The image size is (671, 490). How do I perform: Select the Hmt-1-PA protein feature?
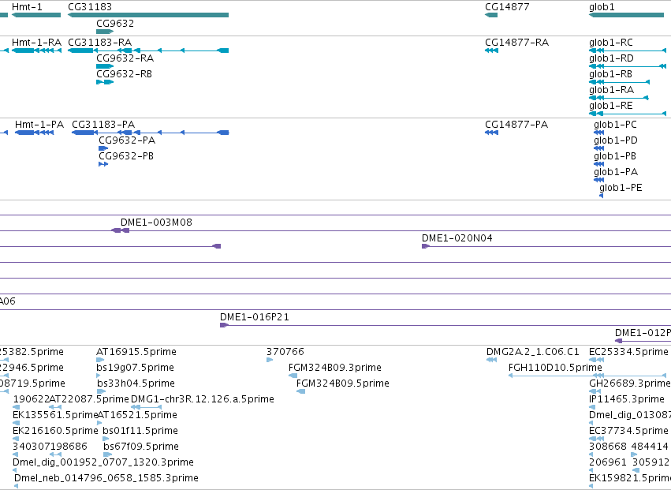[x=34, y=133]
